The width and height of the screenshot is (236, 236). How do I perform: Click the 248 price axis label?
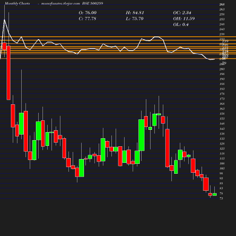pyautogui.click(x=222, y=25)
